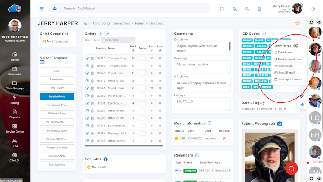The width and height of the screenshot is (323, 182).
Task: Go to Home in sidebar
Action: [15, 57]
